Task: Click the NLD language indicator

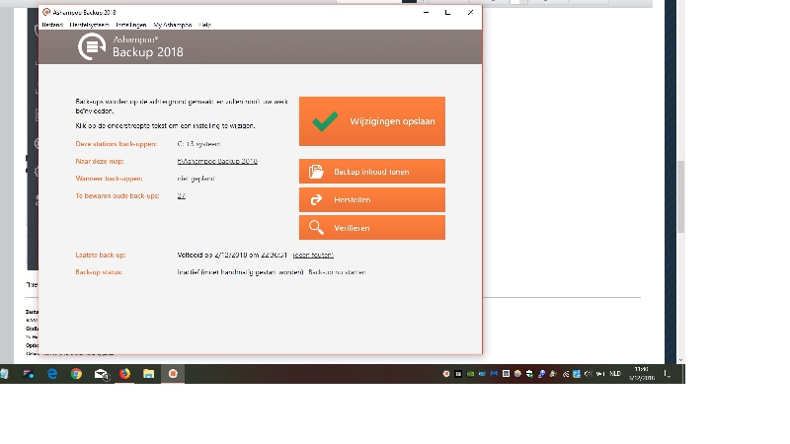Action: tap(615, 374)
